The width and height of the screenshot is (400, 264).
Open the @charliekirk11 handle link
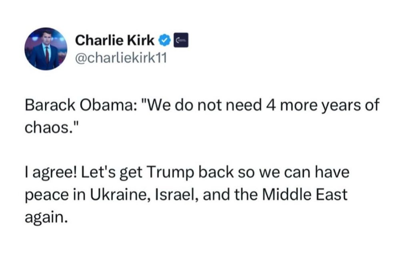pos(121,58)
